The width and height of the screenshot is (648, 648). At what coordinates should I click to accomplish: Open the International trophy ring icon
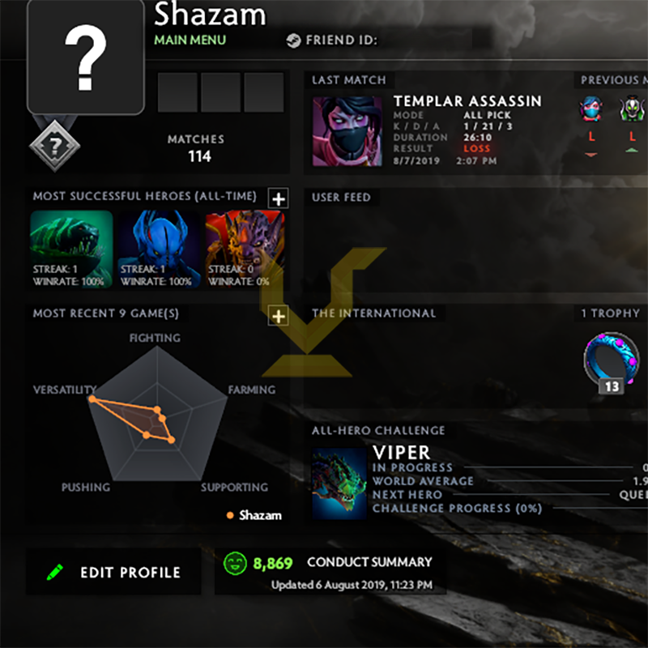coord(612,359)
